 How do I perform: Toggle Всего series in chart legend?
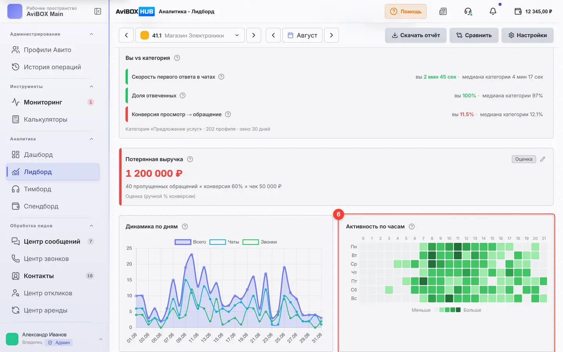190,242
